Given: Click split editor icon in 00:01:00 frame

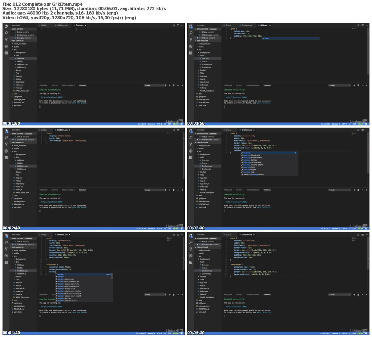Looking at the screenshot, I should 178,25.
